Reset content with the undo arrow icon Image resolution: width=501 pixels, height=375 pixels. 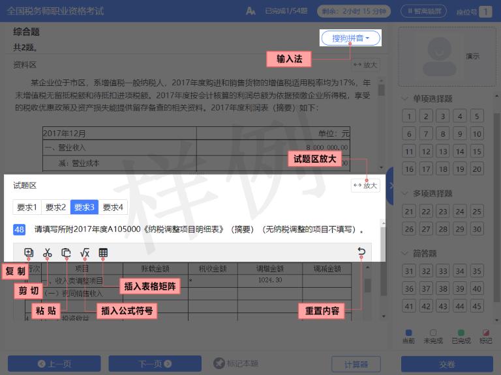point(361,252)
